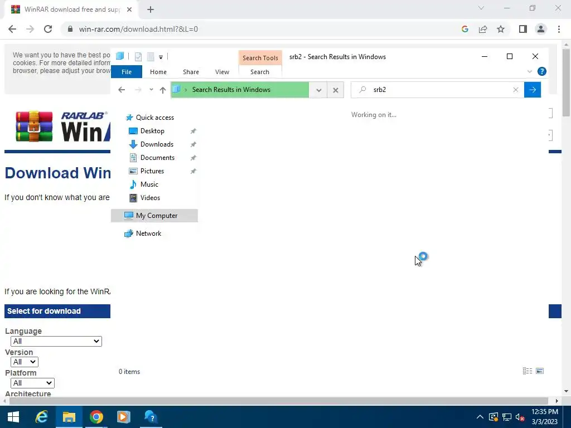This screenshot has width=571, height=428.
Task: Stop the search loading in address bar
Action: coord(335,90)
